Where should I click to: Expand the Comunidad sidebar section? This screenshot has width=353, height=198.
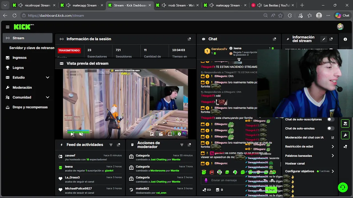(x=47, y=97)
